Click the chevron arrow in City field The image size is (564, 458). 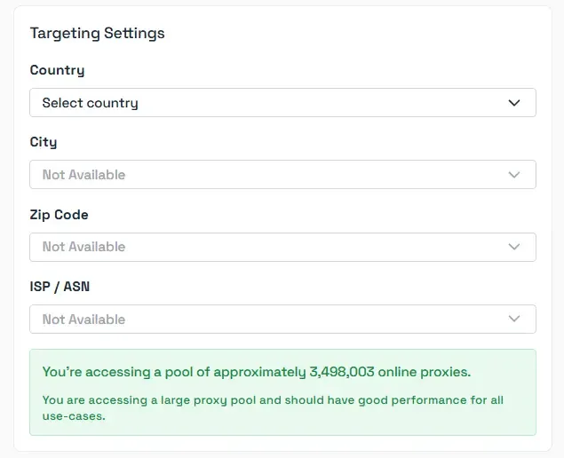click(x=514, y=175)
